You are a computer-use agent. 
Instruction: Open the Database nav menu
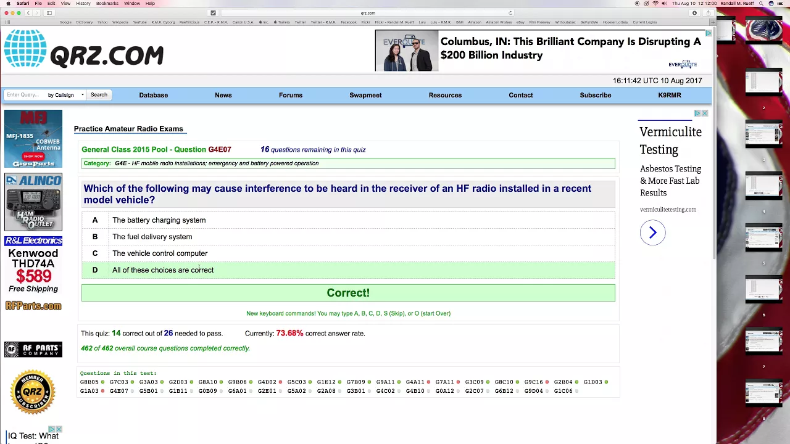(x=153, y=95)
